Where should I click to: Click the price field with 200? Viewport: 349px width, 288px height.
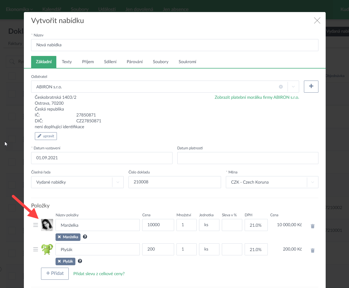158,249
